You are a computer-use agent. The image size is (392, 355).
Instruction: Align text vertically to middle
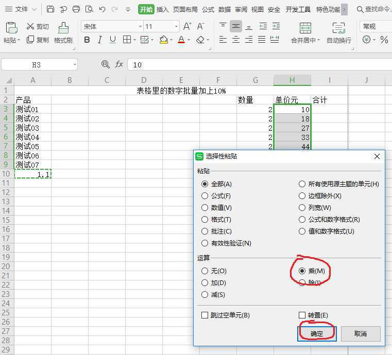coord(236,26)
